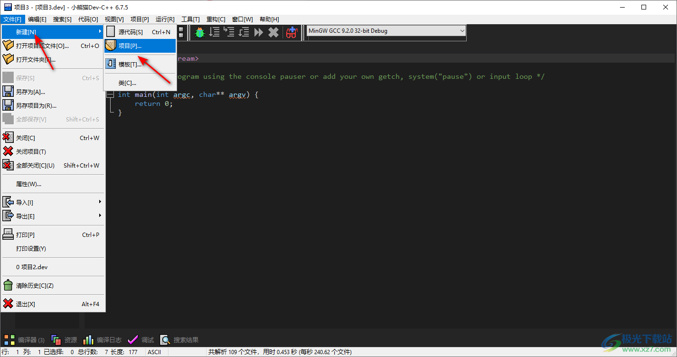Image resolution: width=677 pixels, height=357 pixels.
Task: Open the 运行[R] menu
Action: (x=165, y=19)
